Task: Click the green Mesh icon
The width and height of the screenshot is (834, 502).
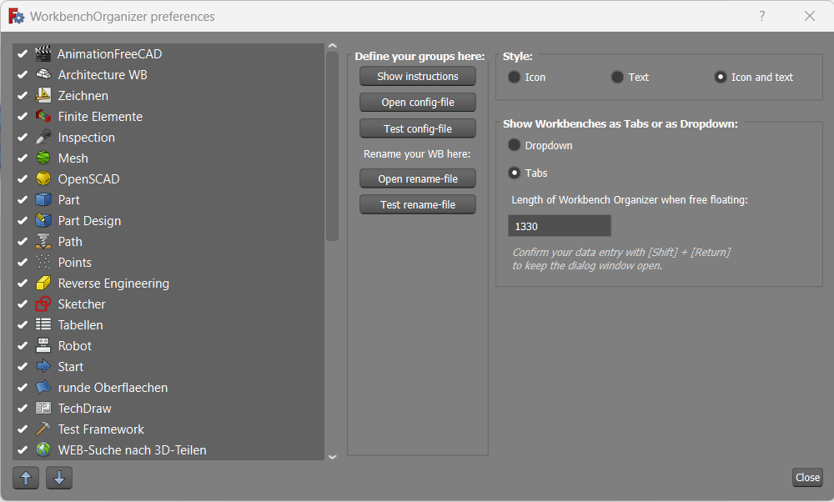Action: coord(43,158)
